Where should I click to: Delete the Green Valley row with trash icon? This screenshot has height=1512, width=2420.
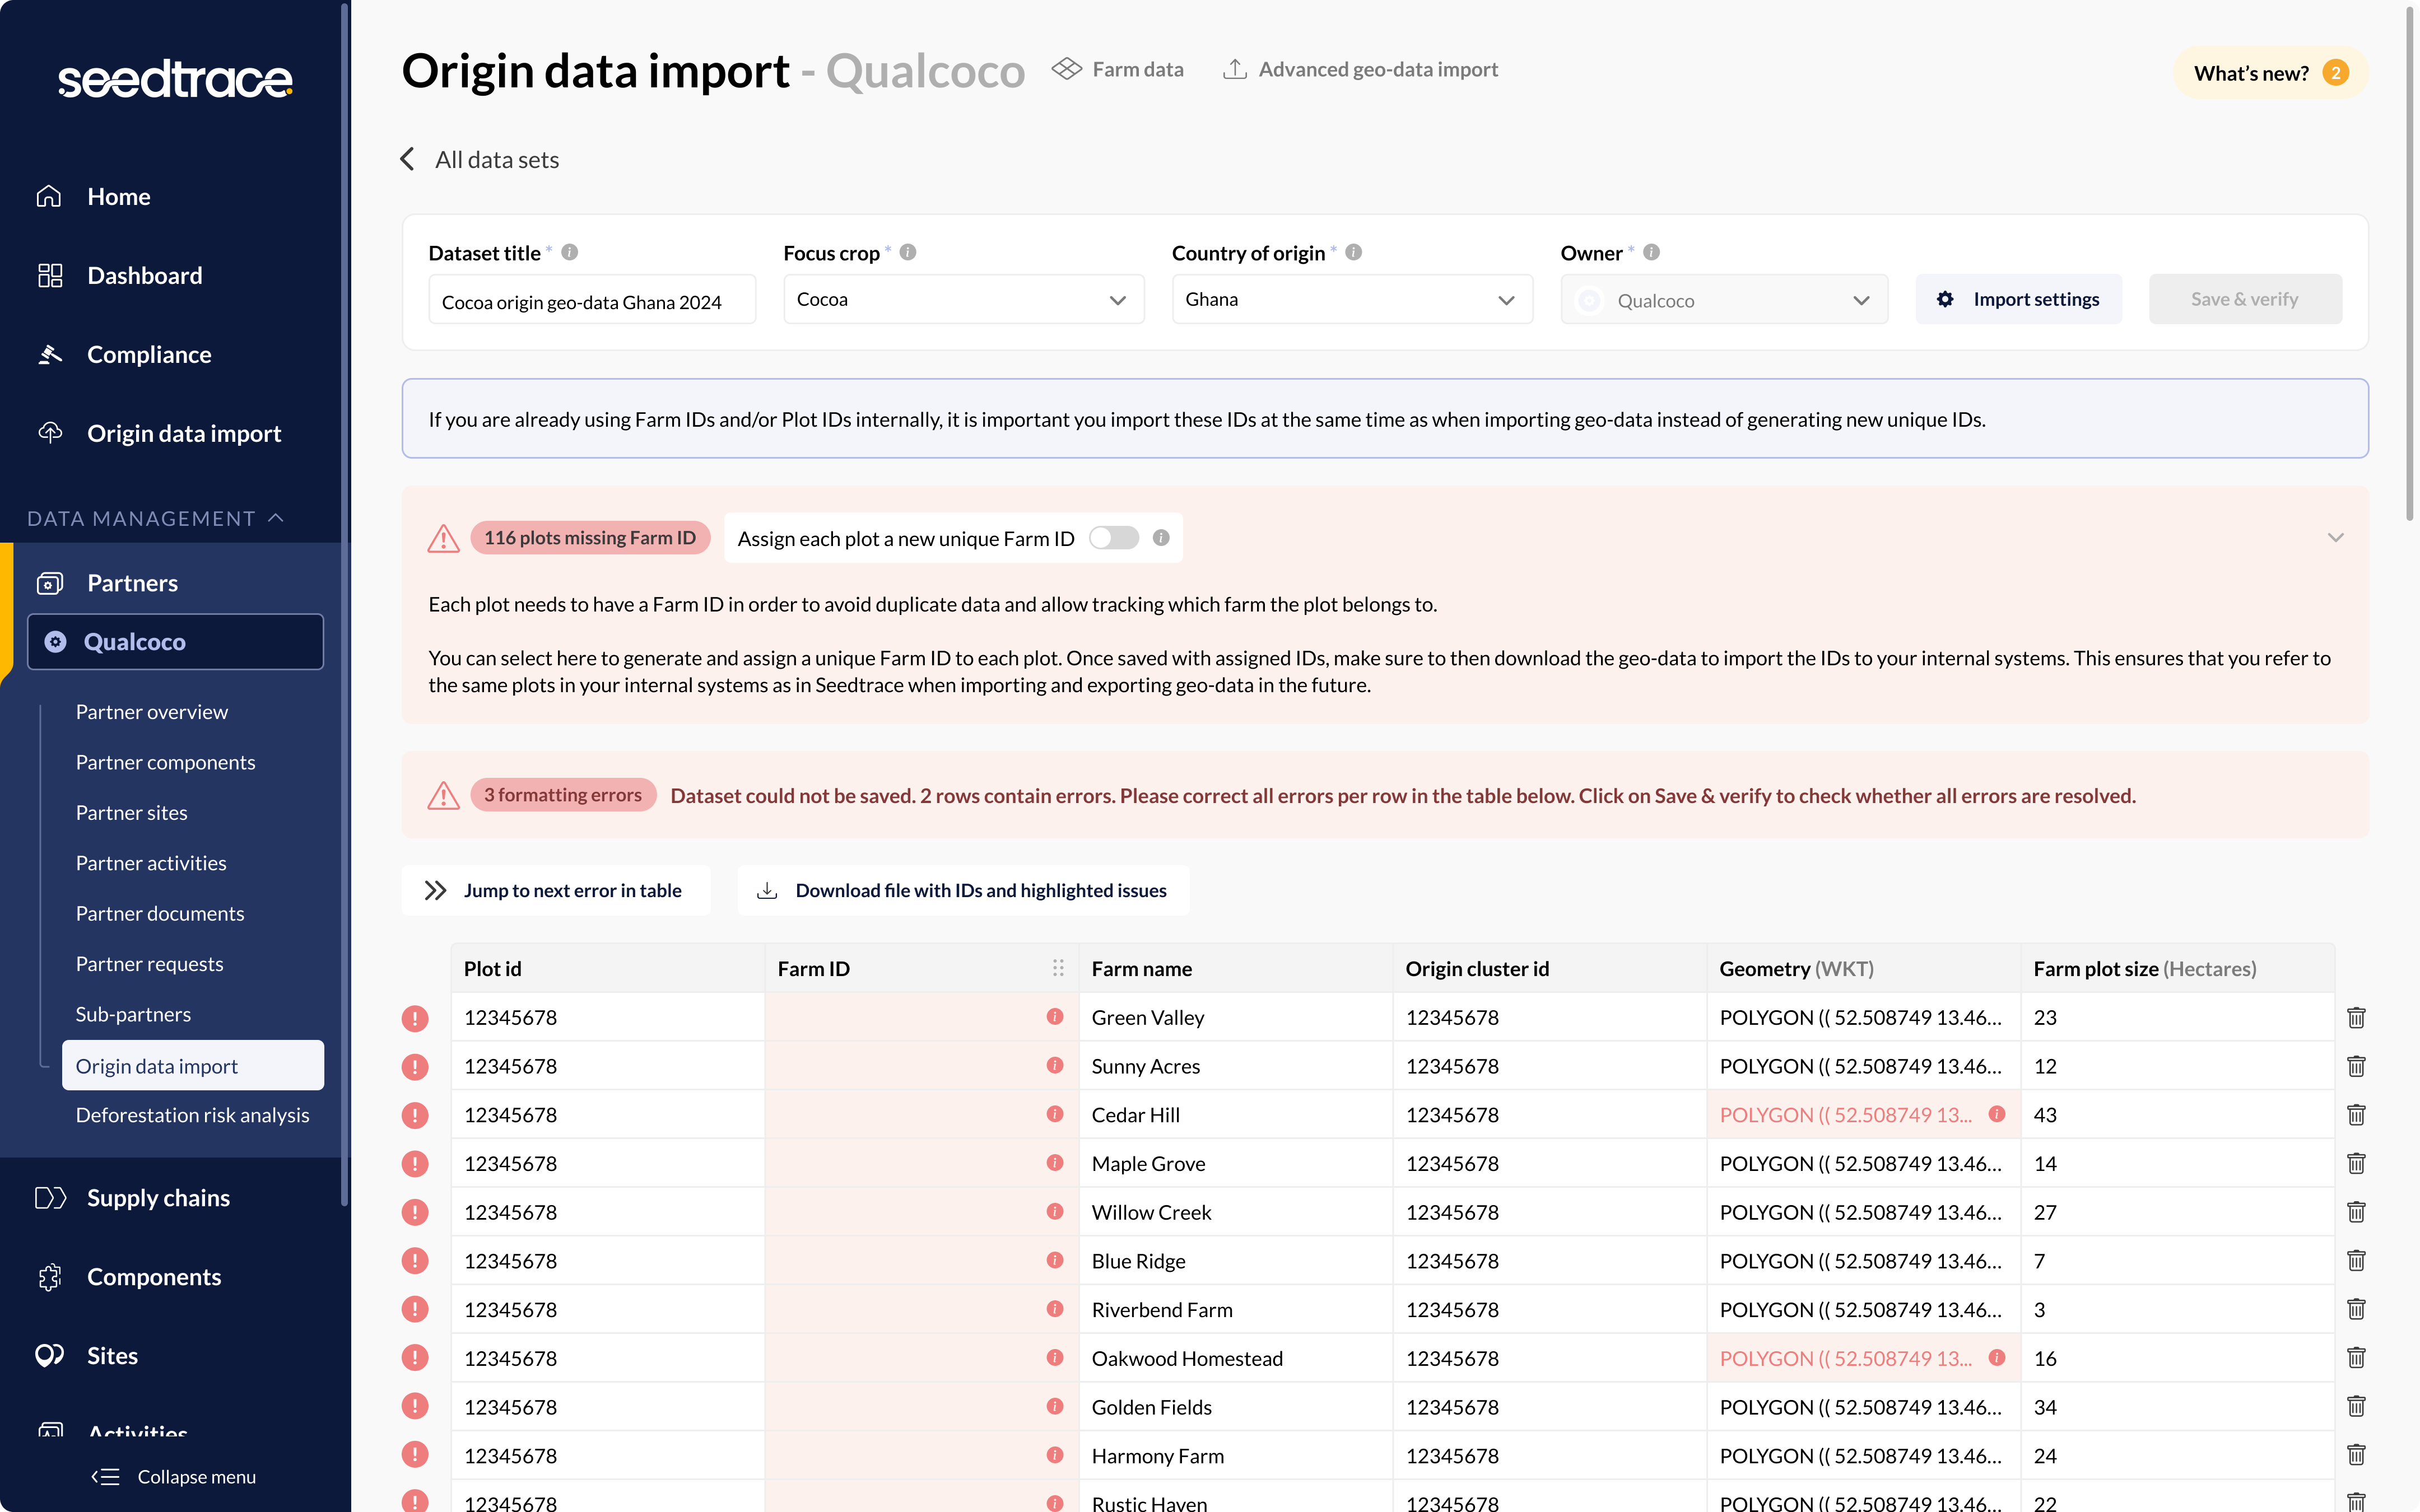(2356, 1017)
